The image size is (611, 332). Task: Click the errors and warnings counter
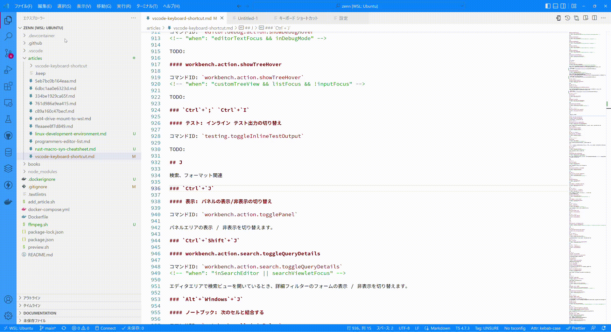tap(81, 328)
